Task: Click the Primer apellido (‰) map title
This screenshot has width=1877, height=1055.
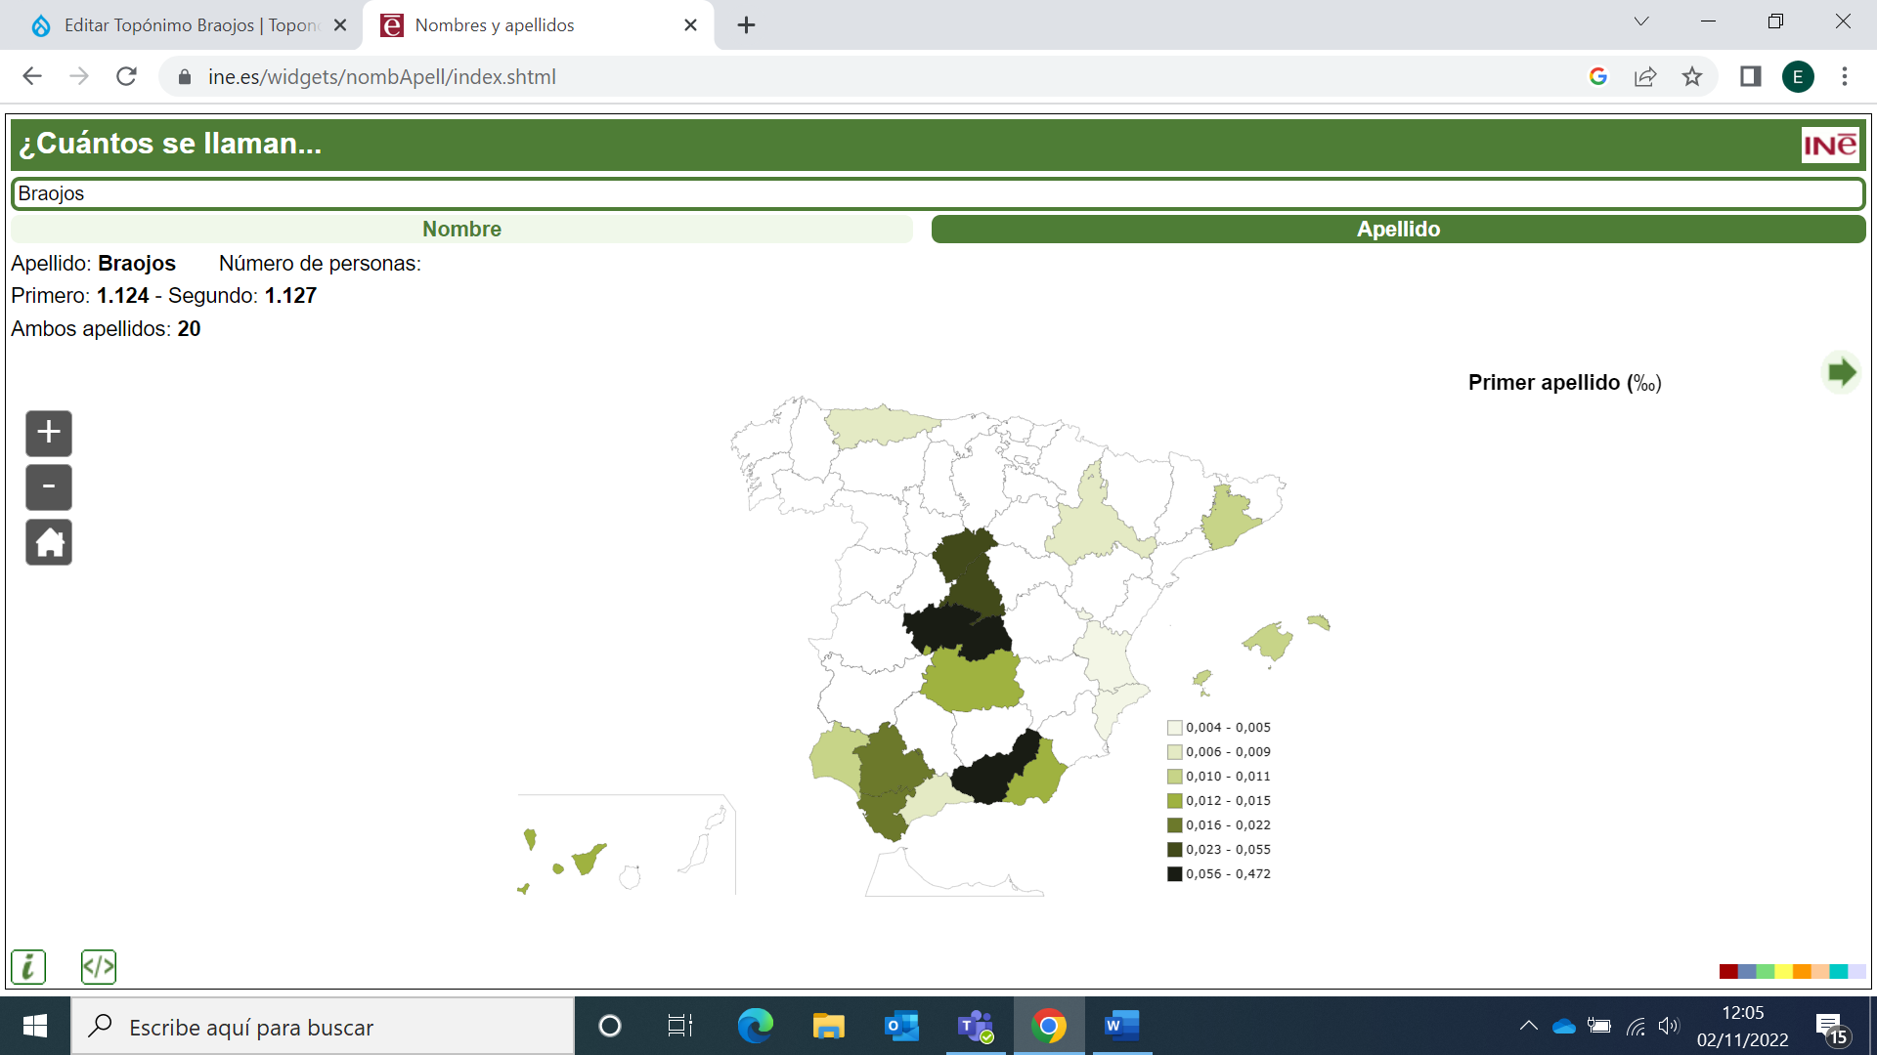Action: (1564, 383)
